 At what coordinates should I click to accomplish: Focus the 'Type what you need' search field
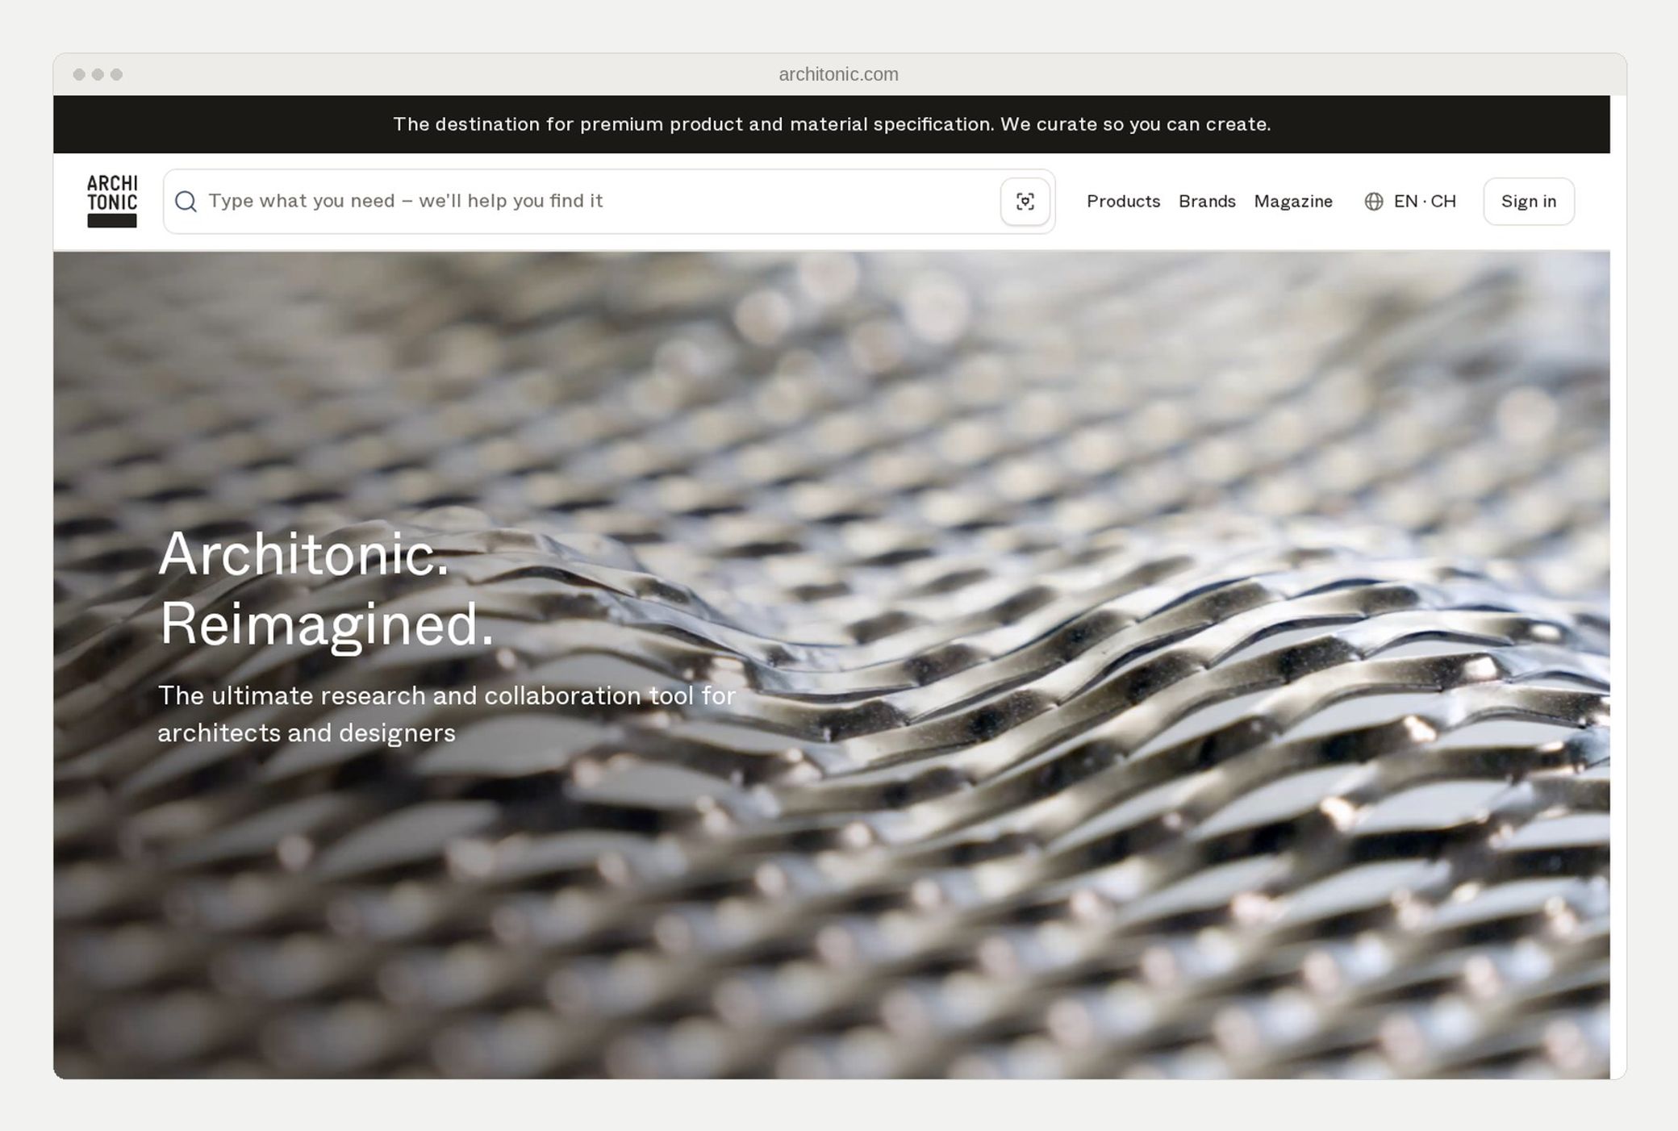[609, 202]
